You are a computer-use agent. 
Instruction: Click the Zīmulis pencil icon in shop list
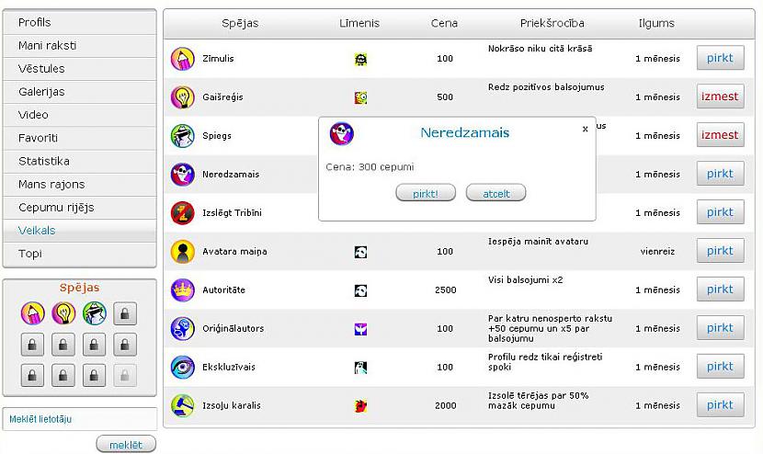tap(183, 59)
